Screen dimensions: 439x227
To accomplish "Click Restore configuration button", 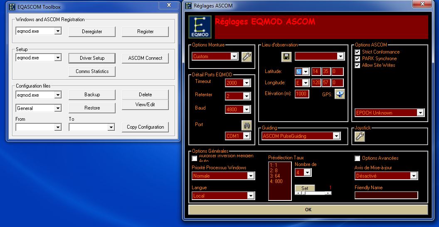I will pos(92,108).
